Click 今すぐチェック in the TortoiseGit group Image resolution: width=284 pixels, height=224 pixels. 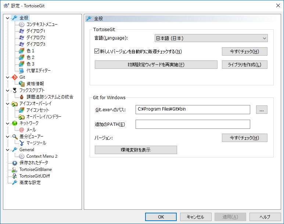(x=245, y=52)
